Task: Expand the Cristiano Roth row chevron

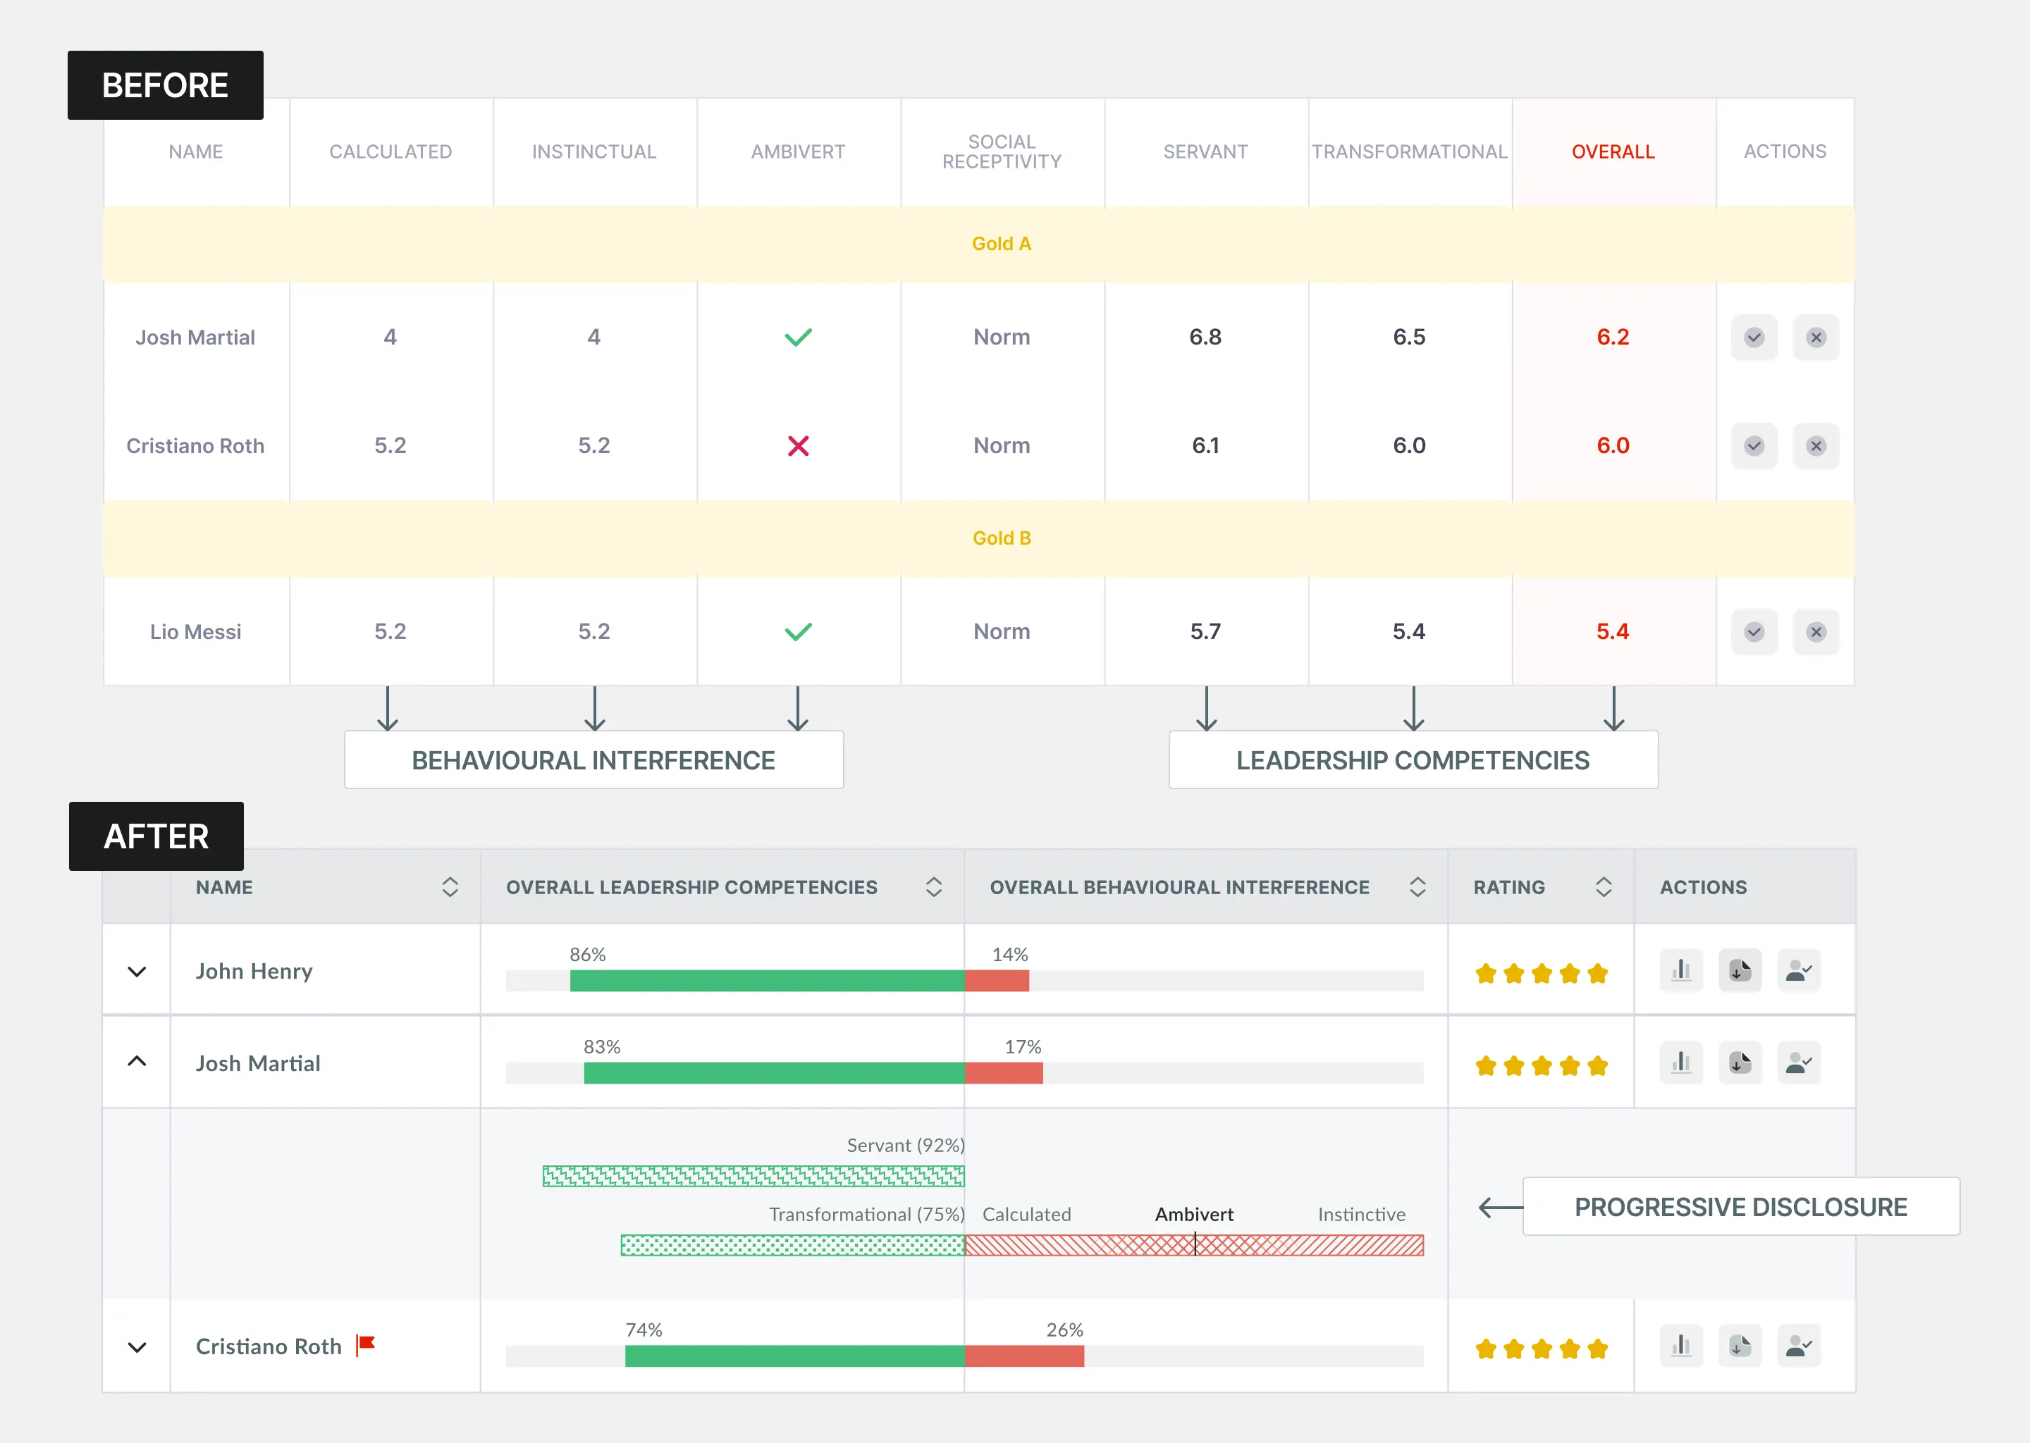Action: click(x=137, y=1347)
